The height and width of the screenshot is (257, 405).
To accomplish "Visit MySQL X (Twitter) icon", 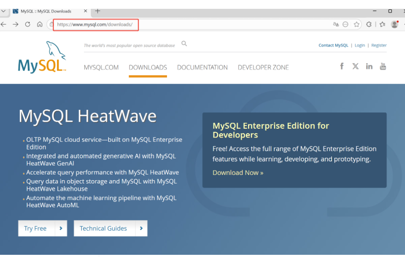I will tap(356, 66).
